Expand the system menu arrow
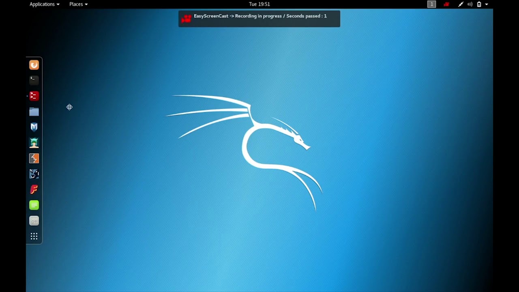Screen dimensions: 519x292 tap(487, 4)
